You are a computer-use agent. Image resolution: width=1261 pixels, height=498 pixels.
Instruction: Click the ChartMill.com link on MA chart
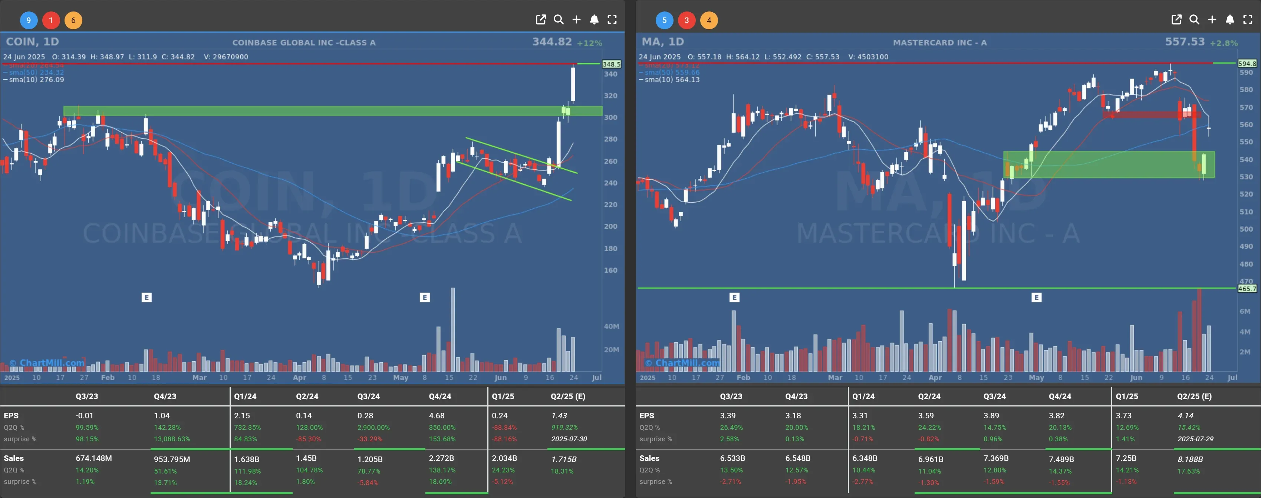682,363
